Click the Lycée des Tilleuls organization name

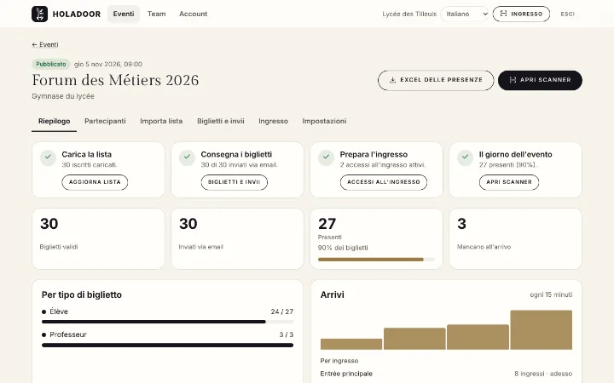[409, 14]
